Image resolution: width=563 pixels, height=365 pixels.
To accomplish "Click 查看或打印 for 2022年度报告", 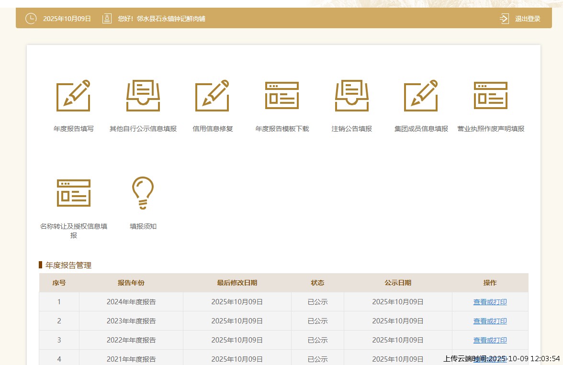I will point(490,340).
